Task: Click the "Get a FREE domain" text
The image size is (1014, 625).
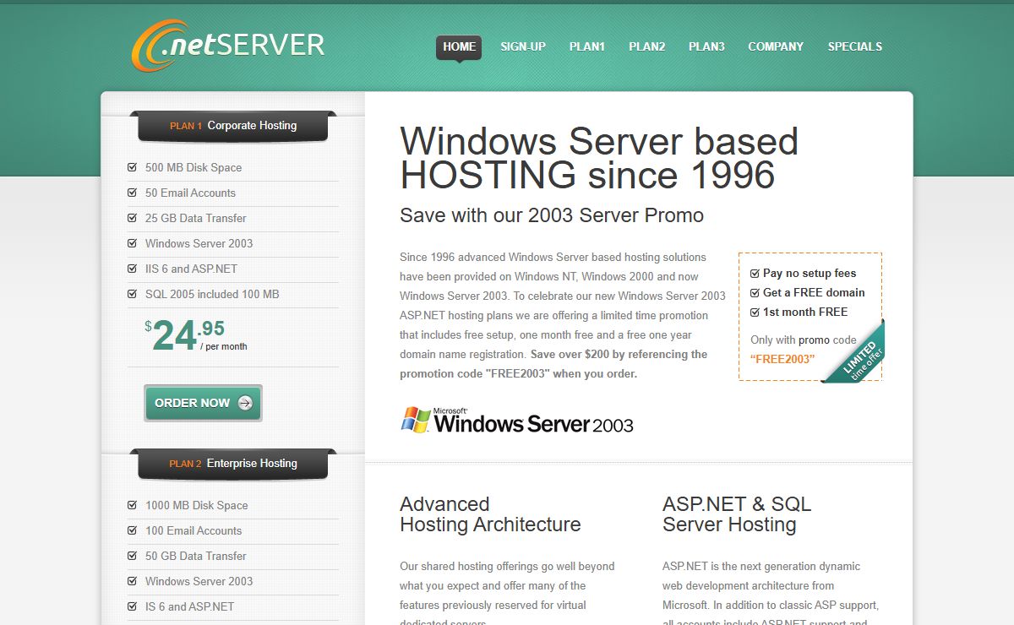Action: 814,293
